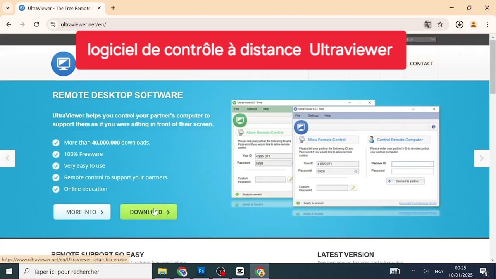Click the REMOTE SUPPORT SO EASY heading
The image size is (496, 279).
(98, 255)
